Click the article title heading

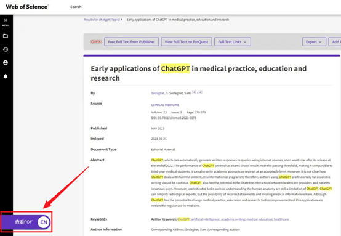pos(199,73)
